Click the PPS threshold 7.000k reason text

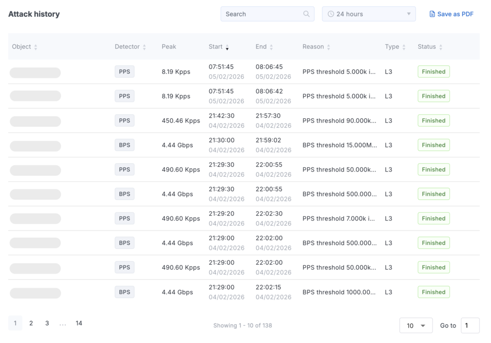[x=339, y=219]
